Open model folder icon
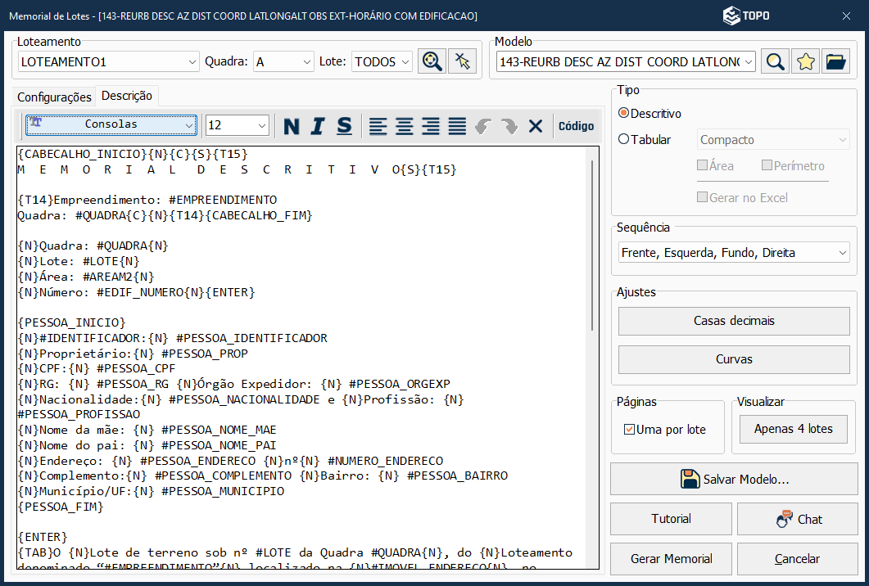Screen dimensions: 869x586 (x=835, y=61)
